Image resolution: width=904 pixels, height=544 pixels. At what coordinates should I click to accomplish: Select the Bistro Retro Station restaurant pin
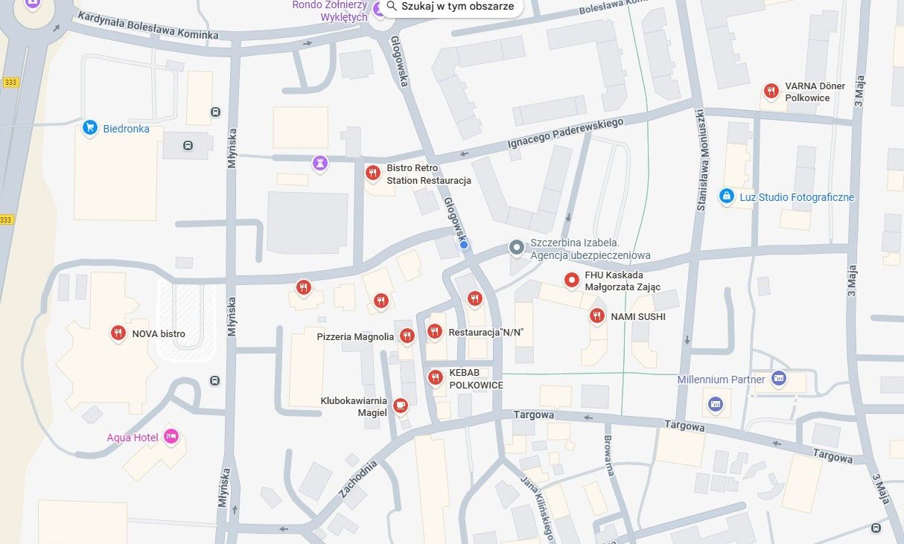373,173
